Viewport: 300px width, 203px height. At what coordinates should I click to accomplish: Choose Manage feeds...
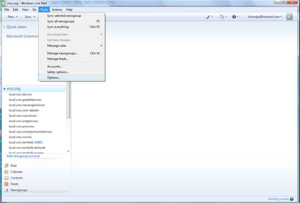point(72,59)
